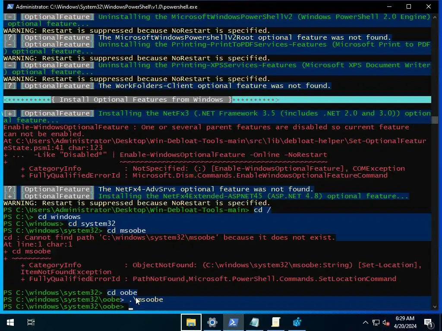The image size is (442, 331).
Task: Maximize the PowerShell window
Action: pos(409,6)
